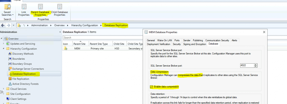Switch to the Deployment Verification tab
Image resolution: width=287 pixels, height=104 pixels.
[x=159, y=44]
